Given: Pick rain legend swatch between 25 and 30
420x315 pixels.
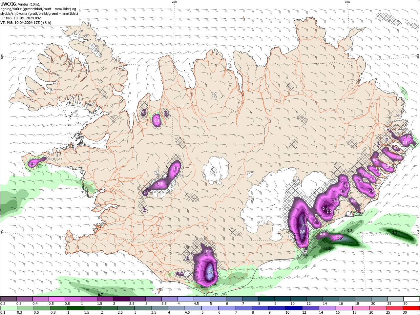Looking at the screenshot, I should (x=395, y=308).
